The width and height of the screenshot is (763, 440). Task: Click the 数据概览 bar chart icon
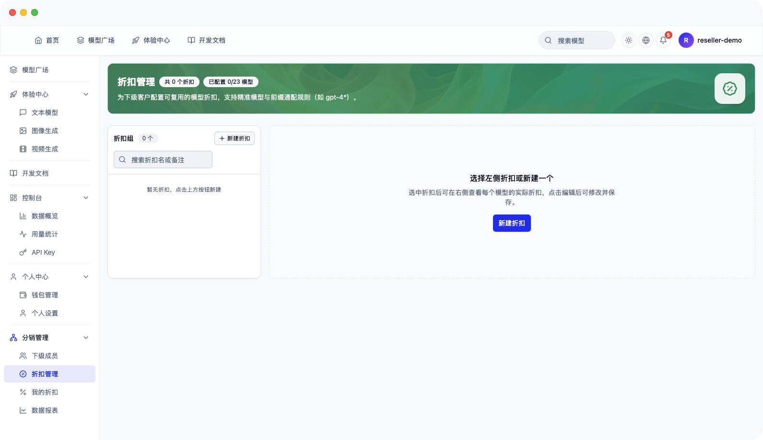click(23, 216)
